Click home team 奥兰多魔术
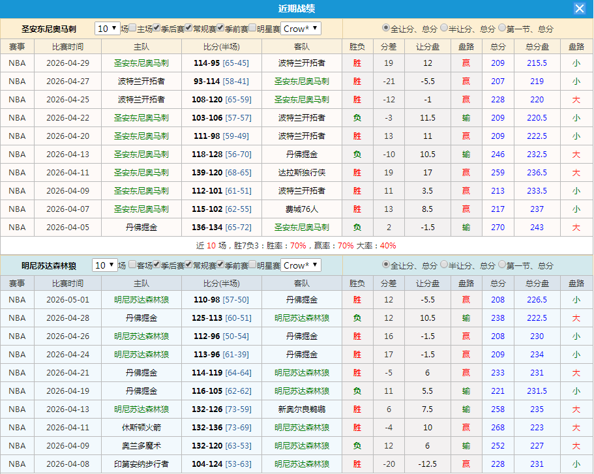Screen dimensions: 594x474 [141, 445]
